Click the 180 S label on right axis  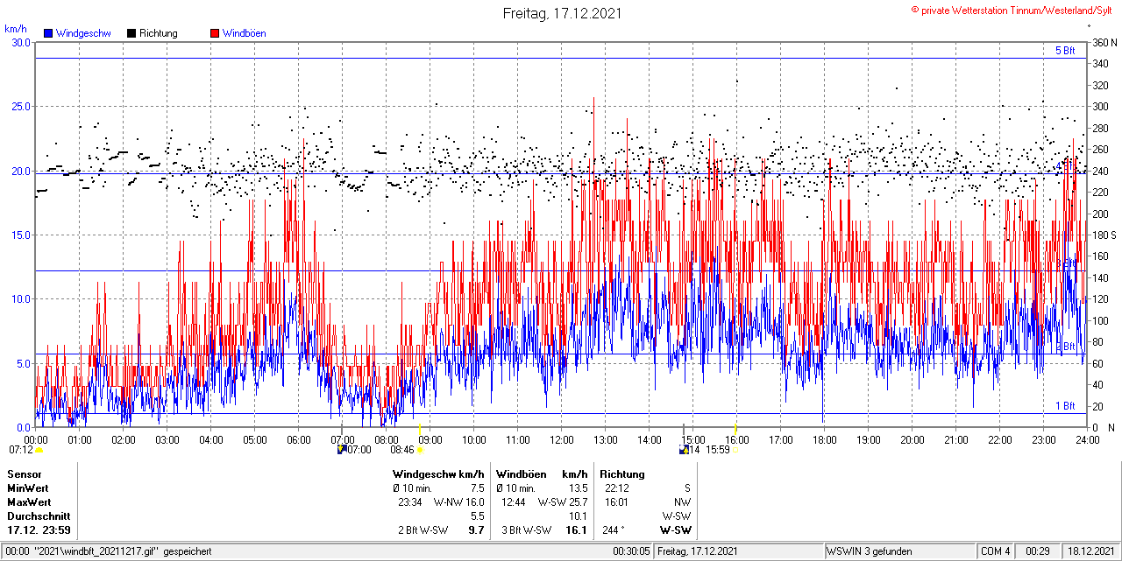point(1103,235)
